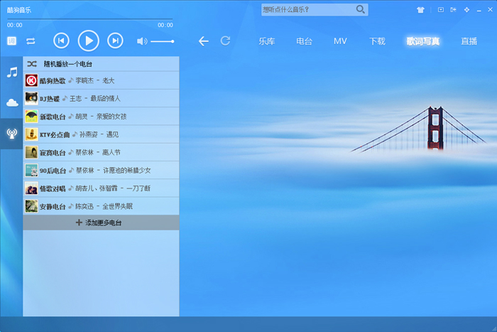Play the 寂寞电台 station
The image size is (497, 332).
coord(101,152)
